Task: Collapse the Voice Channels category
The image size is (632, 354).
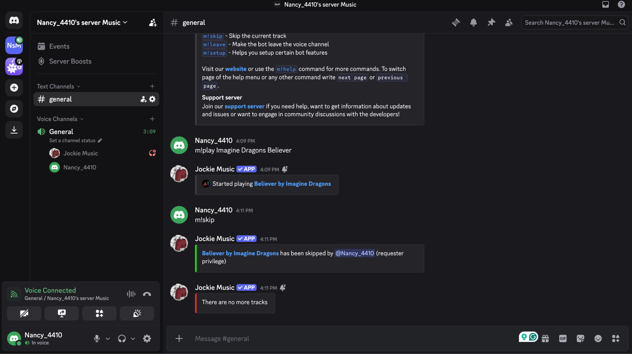Action: coord(60,119)
